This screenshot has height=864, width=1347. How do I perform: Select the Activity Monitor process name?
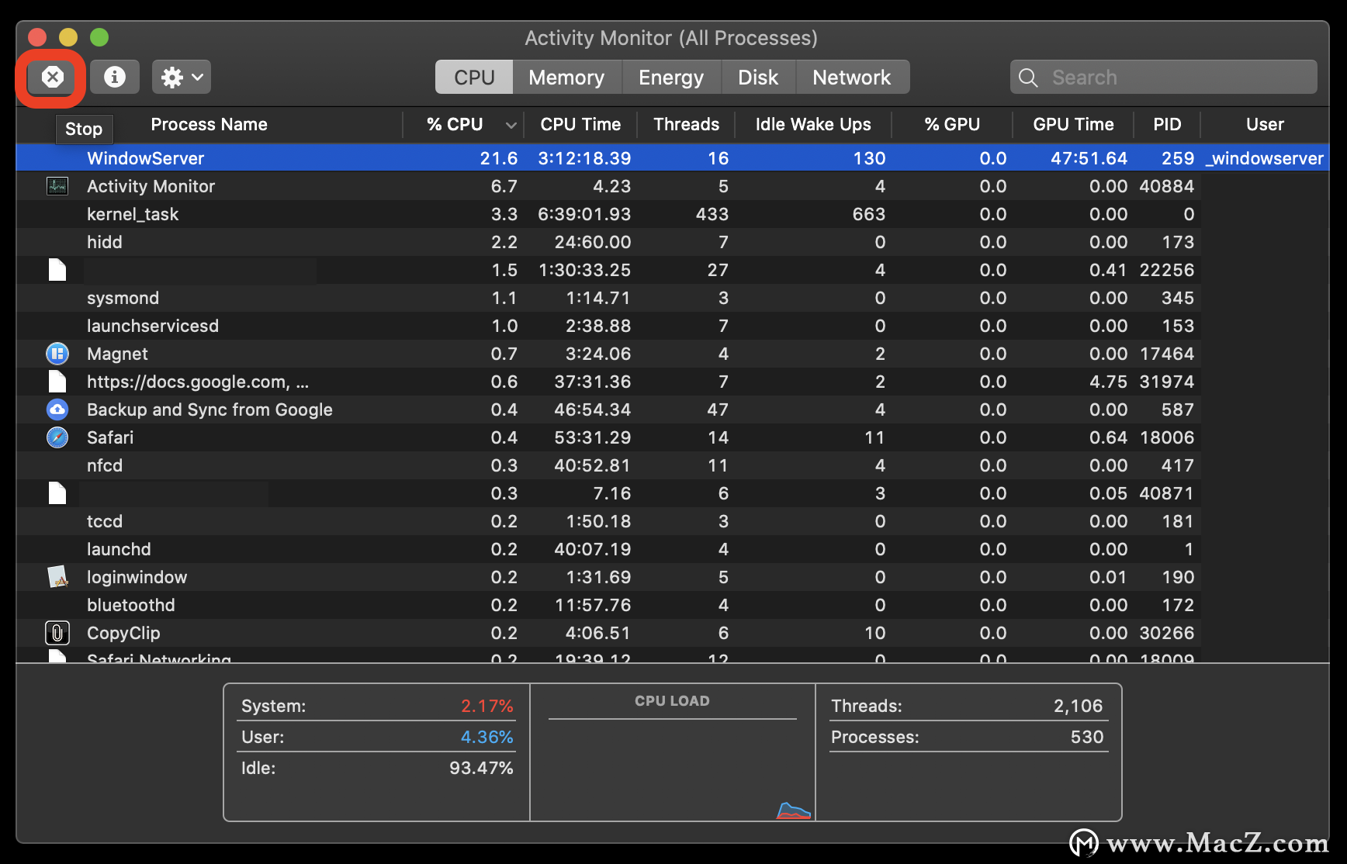pos(151,186)
